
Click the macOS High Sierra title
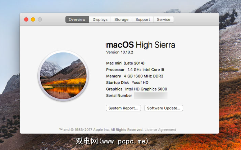point(141,45)
